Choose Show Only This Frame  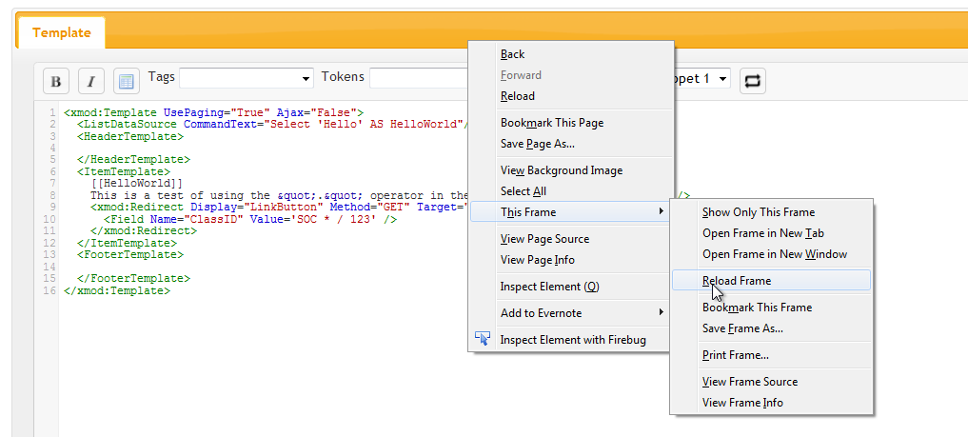pos(771,212)
